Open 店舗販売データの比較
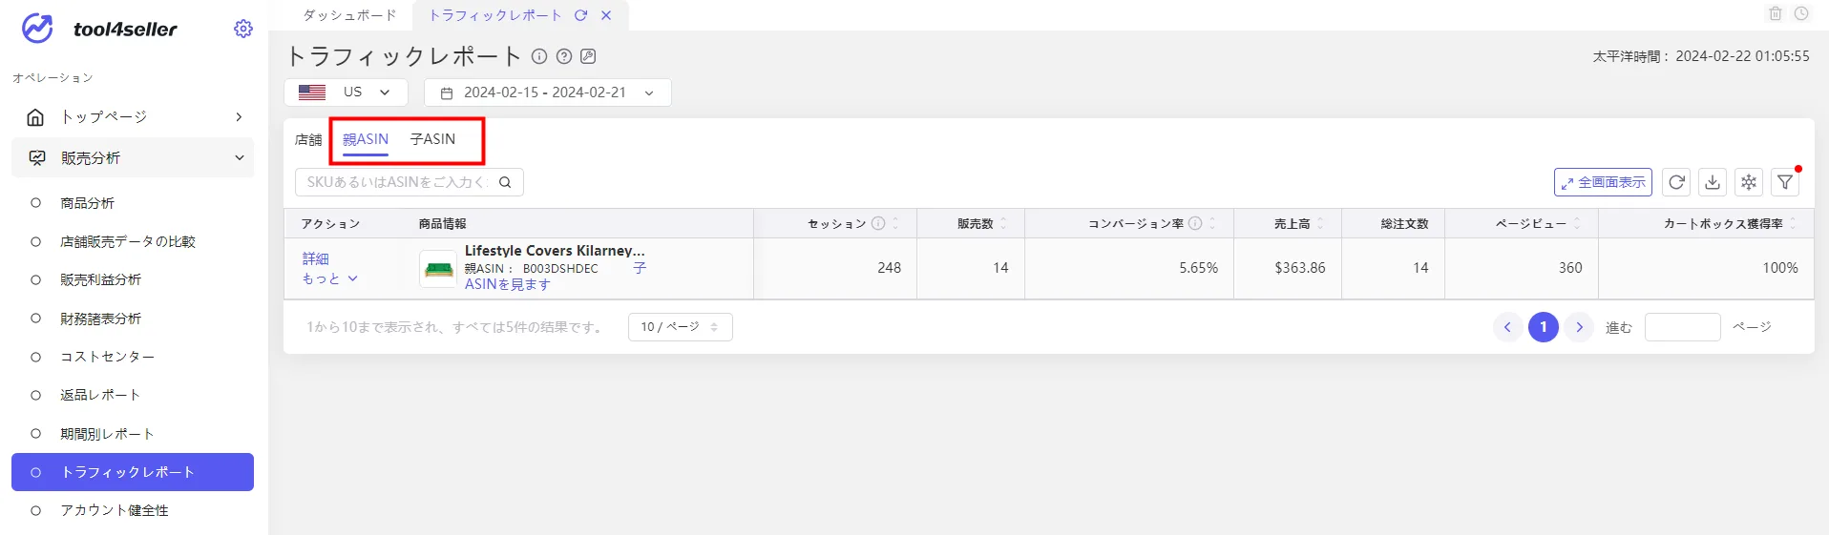Image resolution: width=1829 pixels, height=535 pixels. click(x=128, y=241)
